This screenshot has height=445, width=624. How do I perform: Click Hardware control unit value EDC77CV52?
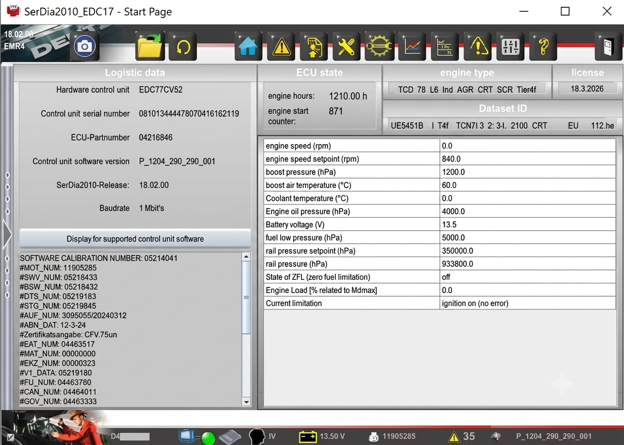[161, 90]
